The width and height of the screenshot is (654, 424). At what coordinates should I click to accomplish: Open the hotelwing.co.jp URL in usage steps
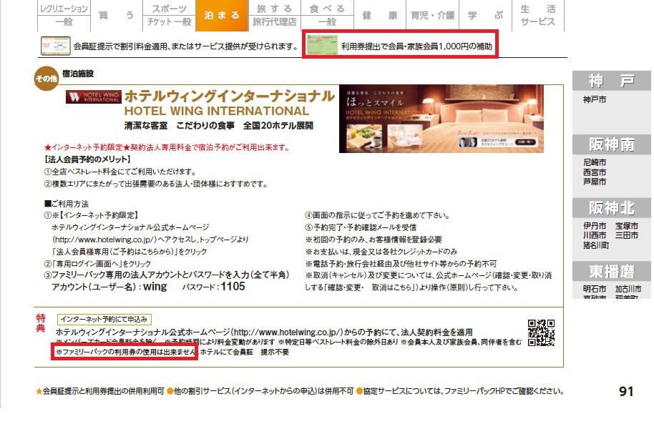click(x=104, y=240)
